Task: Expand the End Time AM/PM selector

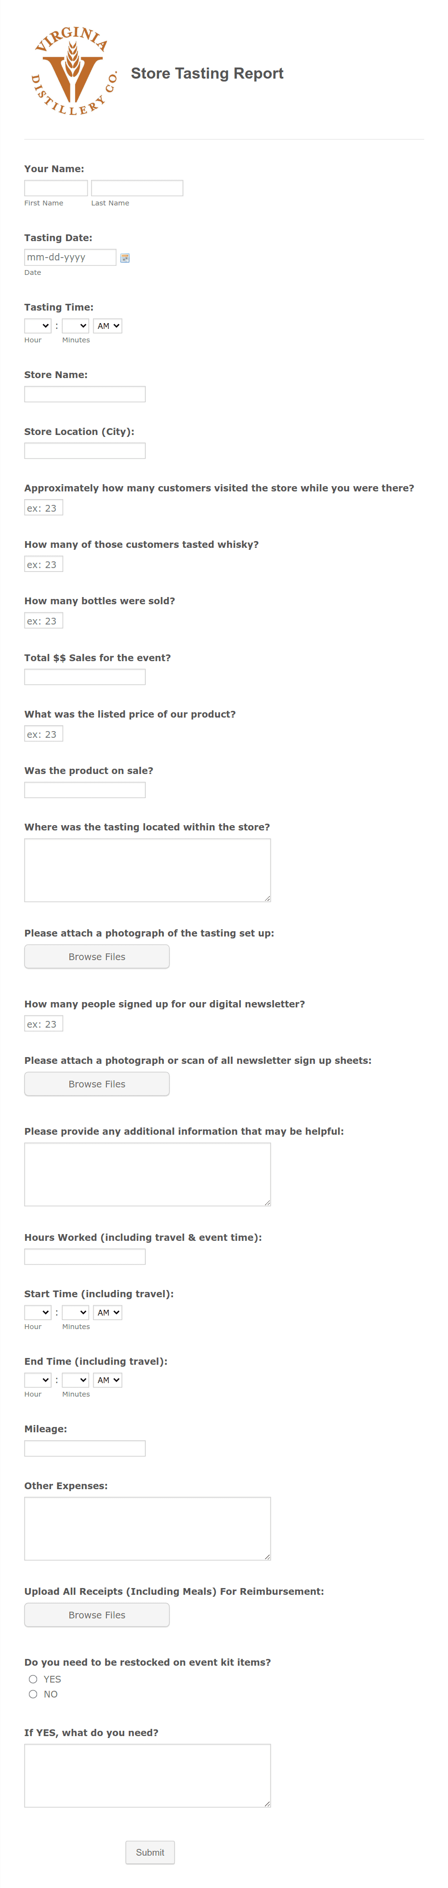Action: click(107, 1380)
